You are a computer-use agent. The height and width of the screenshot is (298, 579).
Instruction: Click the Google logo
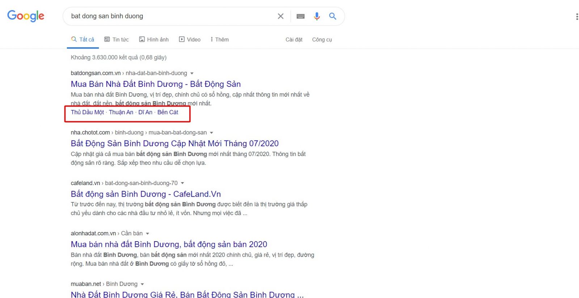tap(26, 16)
